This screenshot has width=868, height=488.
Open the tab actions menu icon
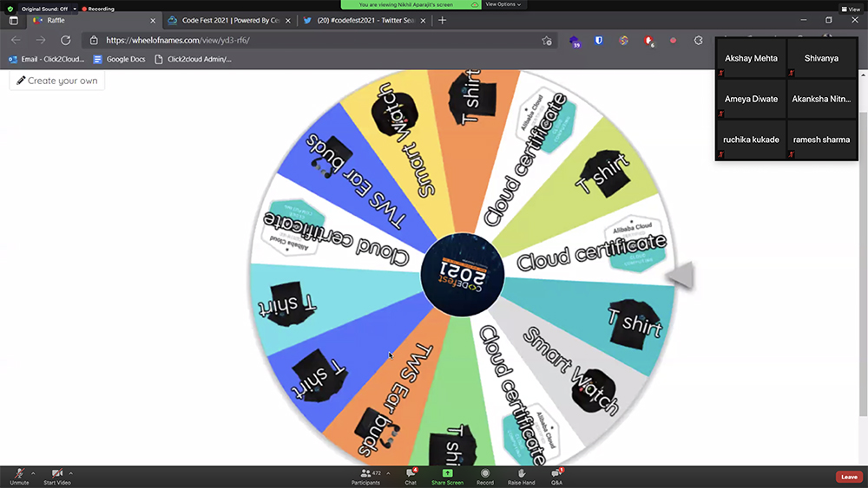(14, 21)
